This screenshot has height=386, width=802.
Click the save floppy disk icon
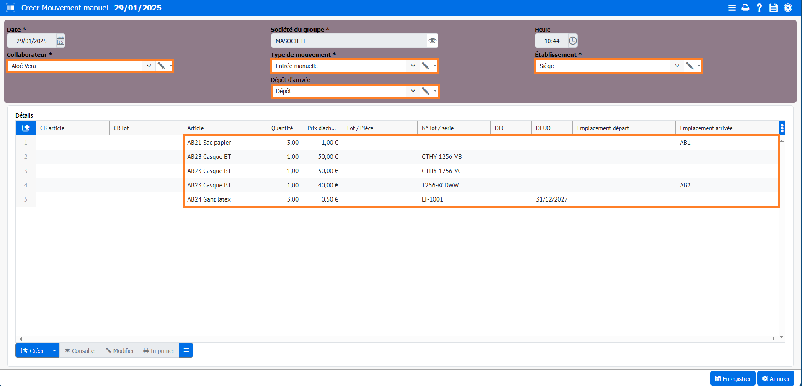[x=773, y=8]
